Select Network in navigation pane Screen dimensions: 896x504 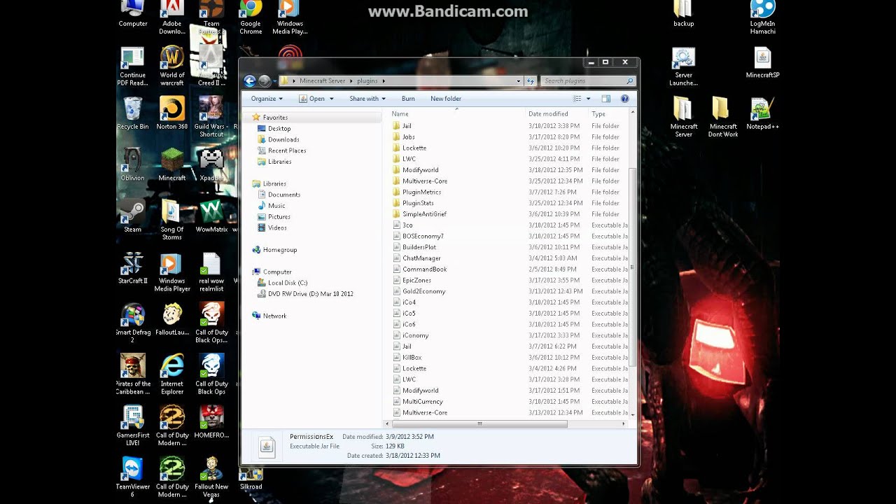pyautogui.click(x=274, y=316)
